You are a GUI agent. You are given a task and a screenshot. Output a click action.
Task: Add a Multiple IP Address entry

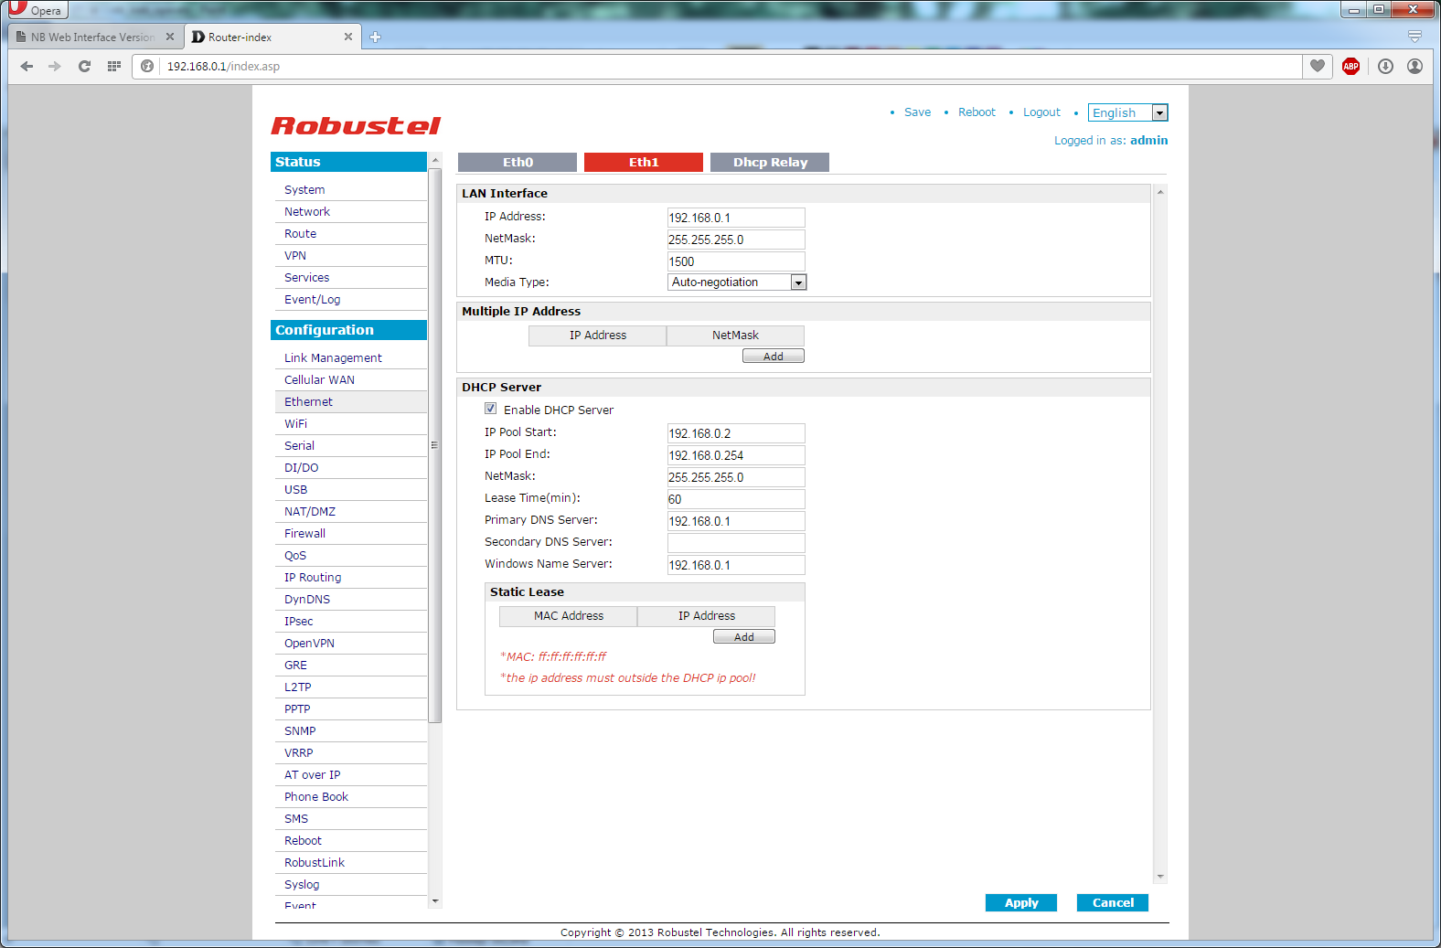[774, 357]
